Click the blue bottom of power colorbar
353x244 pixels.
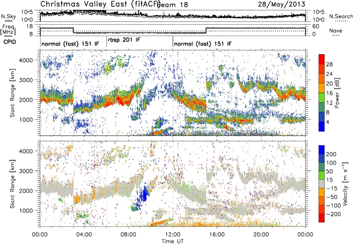pos(322,126)
